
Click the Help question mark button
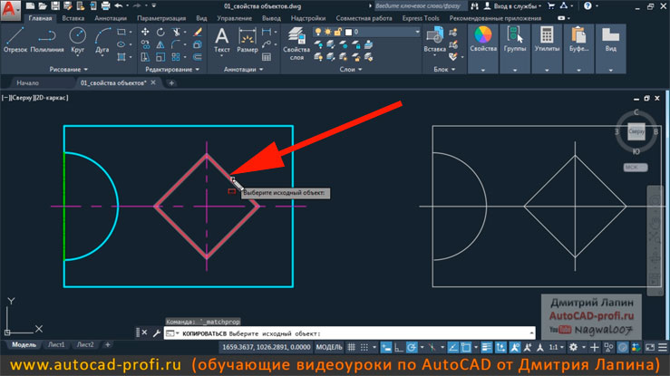point(588,6)
